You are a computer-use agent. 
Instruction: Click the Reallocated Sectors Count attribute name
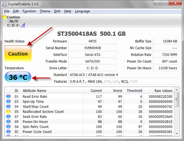43,112
